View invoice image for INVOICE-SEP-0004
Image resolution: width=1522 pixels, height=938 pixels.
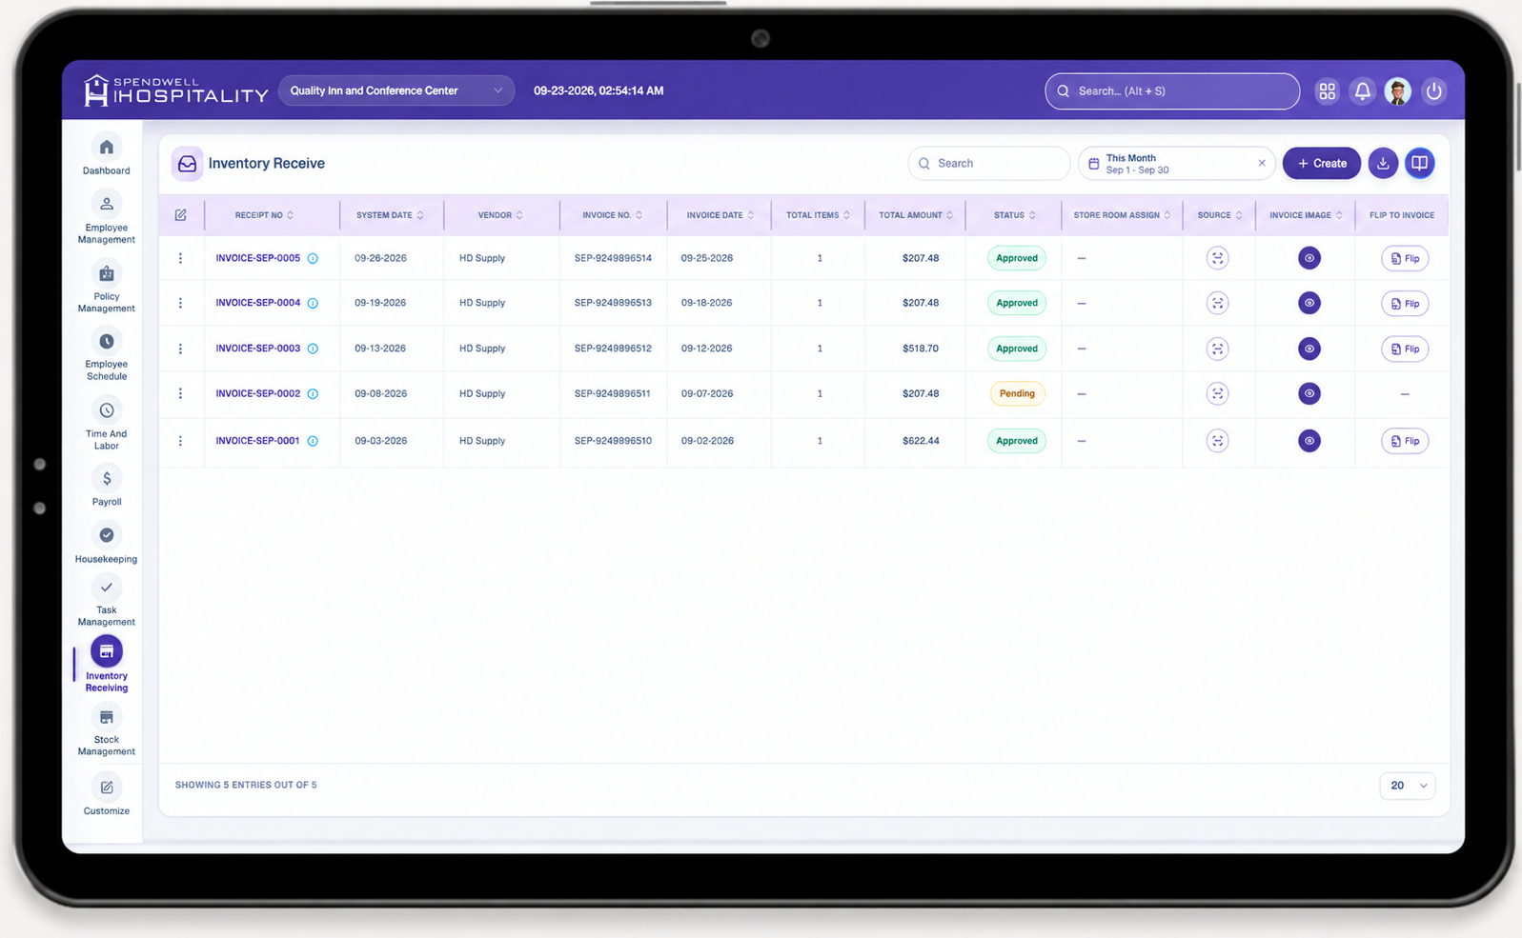click(x=1309, y=303)
